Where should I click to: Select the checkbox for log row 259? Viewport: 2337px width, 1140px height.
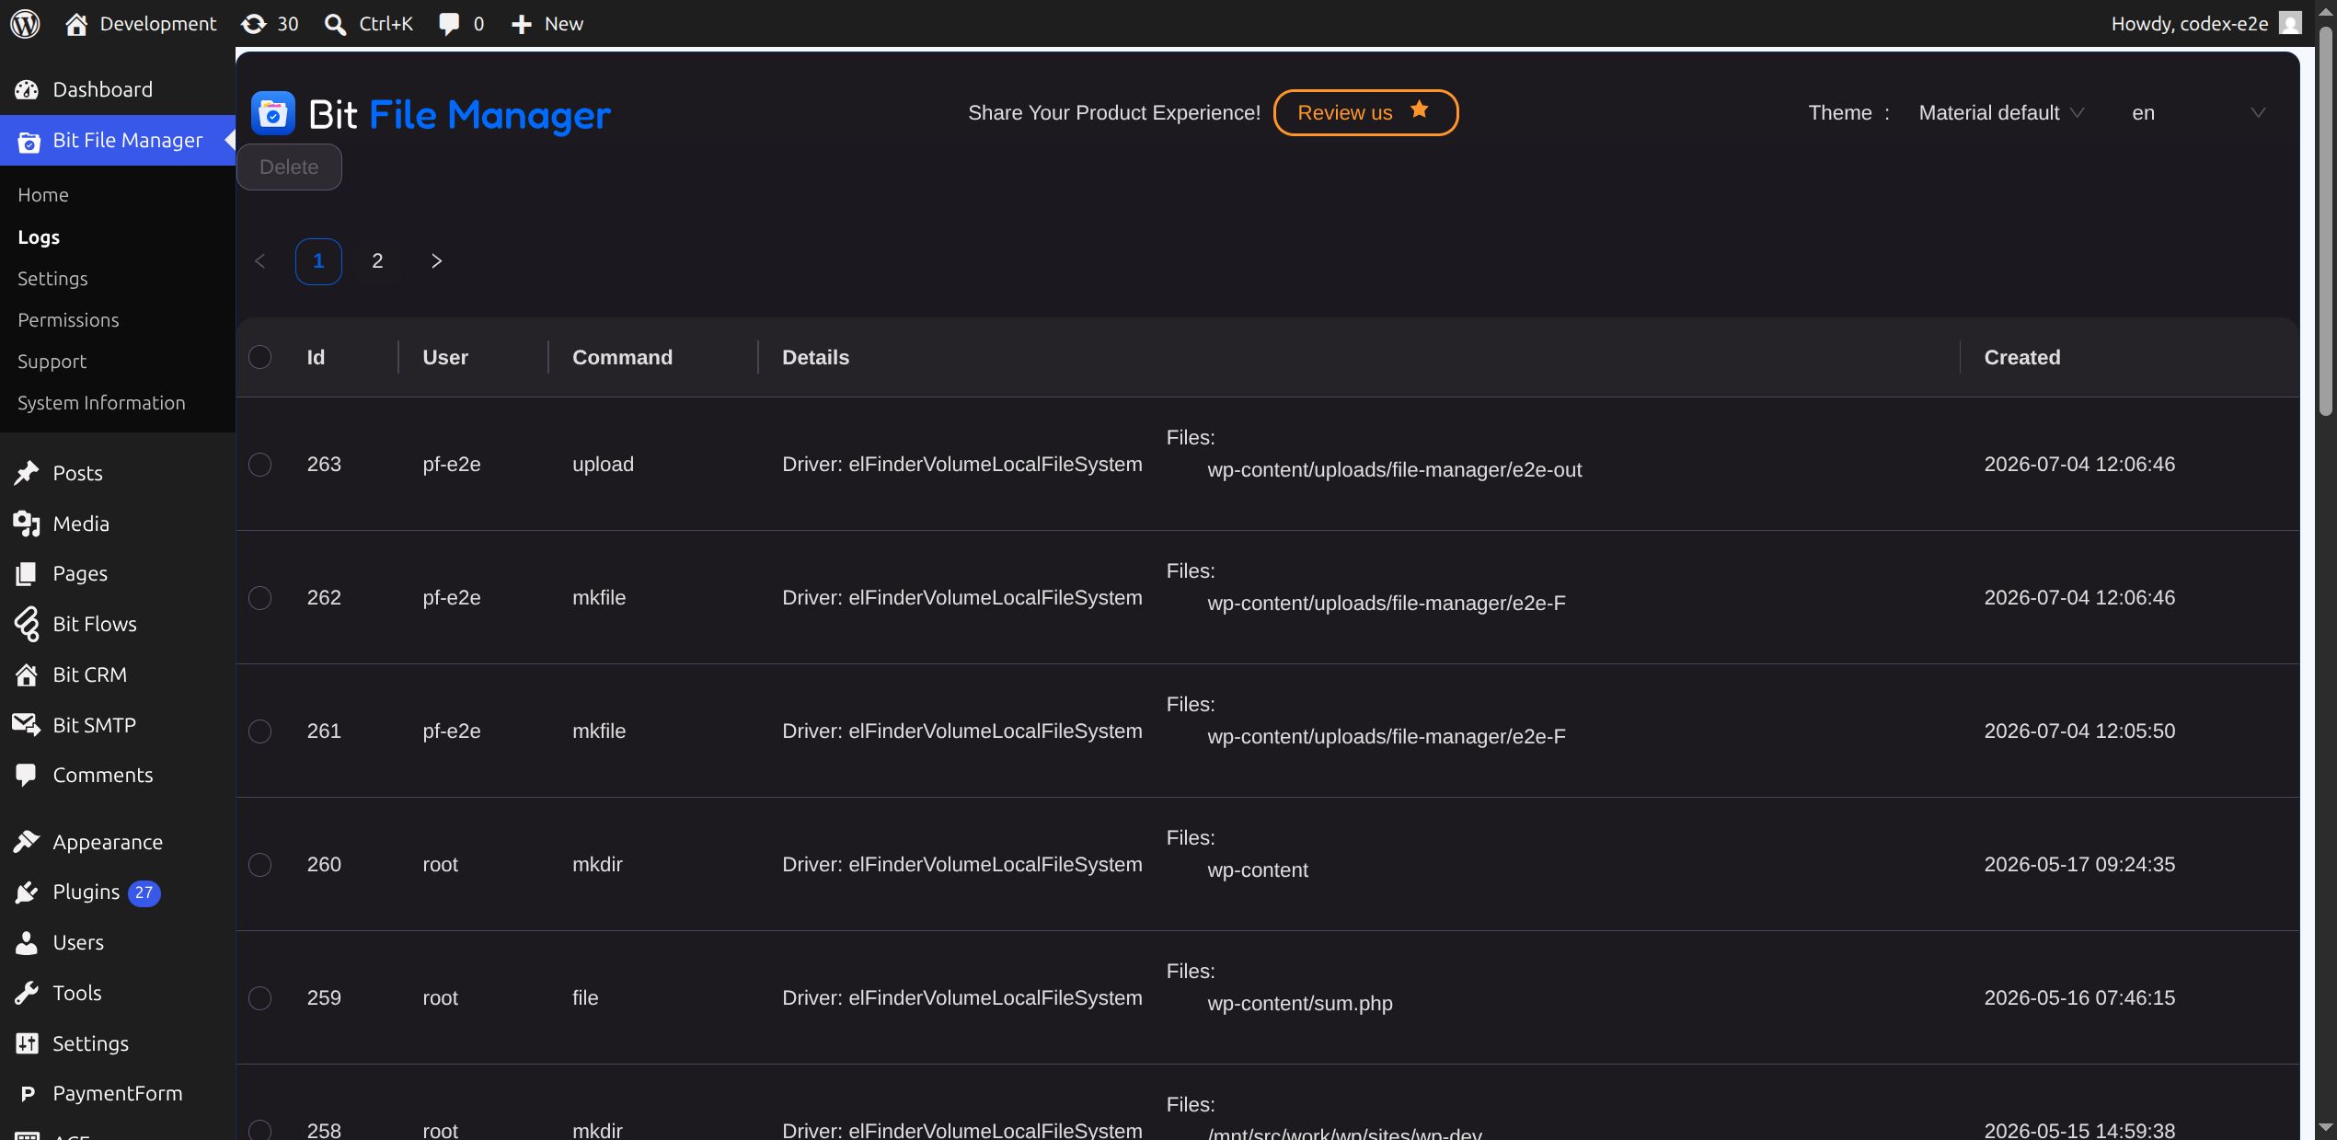click(260, 998)
